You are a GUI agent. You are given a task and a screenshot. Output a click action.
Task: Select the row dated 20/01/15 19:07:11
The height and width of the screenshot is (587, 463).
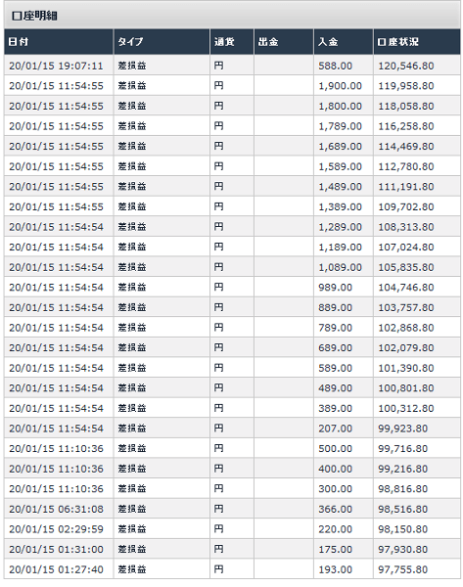[232, 66]
